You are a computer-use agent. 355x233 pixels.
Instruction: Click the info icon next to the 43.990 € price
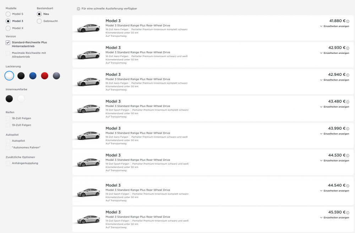[x=347, y=129]
